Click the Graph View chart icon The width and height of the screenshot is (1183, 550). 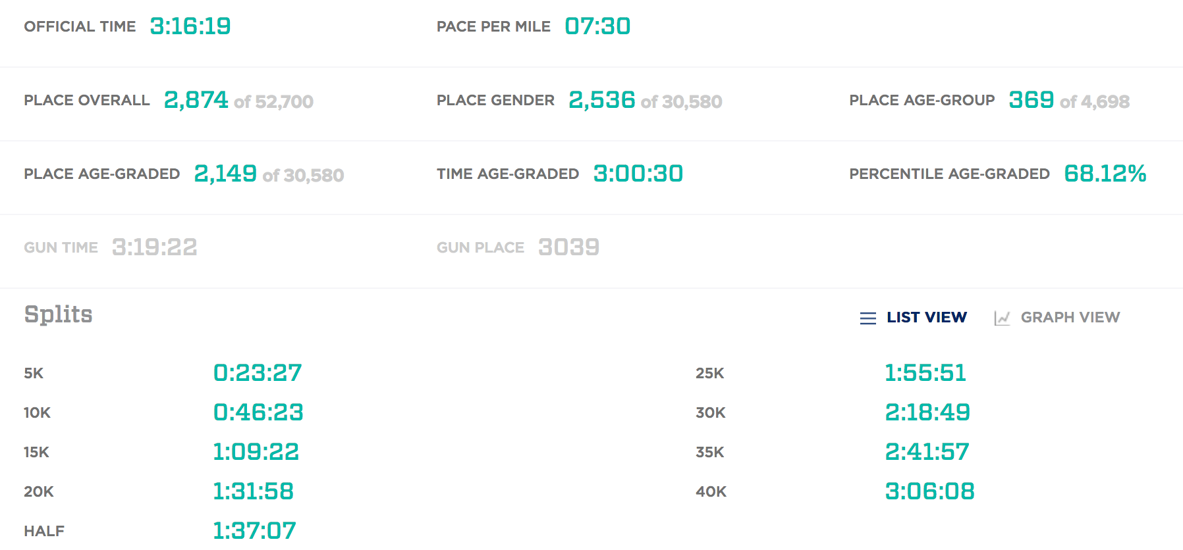click(x=1002, y=318)
